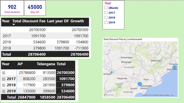This screenshot has width=184, height=103.
Task: Select the Growth value -711900
Action: (81, 48)
